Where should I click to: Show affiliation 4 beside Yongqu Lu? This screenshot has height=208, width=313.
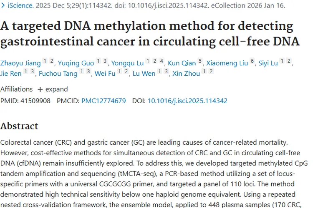[x=162, y=62]
